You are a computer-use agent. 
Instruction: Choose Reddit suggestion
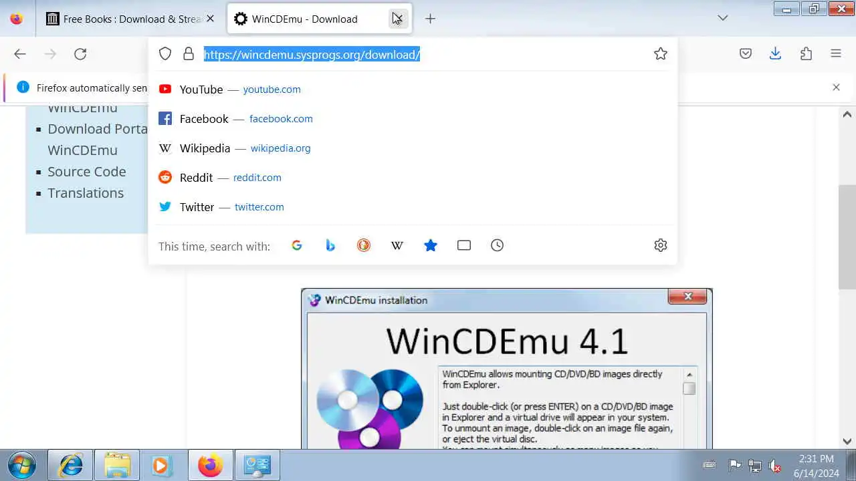tap(413, 178)
